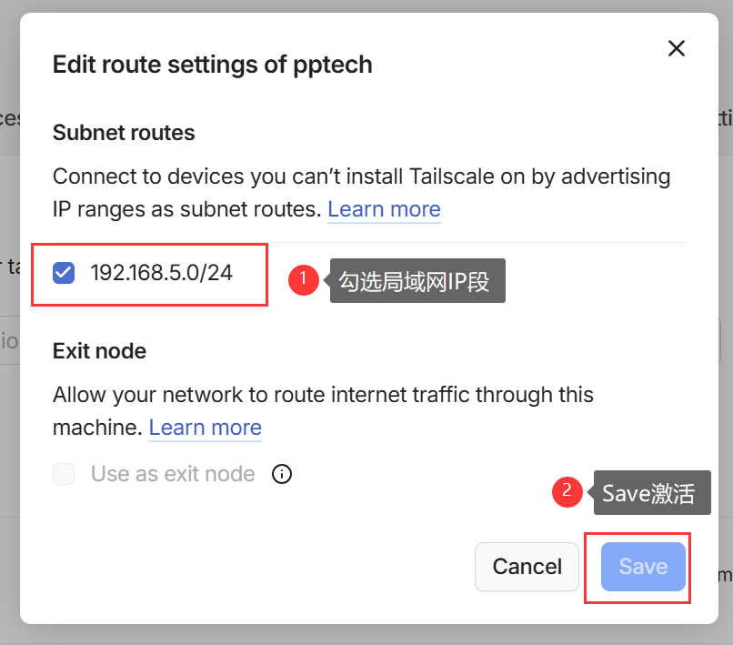Click the info icon beside Use as exit node
The height and width of the screenshot is (645, 733).
[282, 474]
